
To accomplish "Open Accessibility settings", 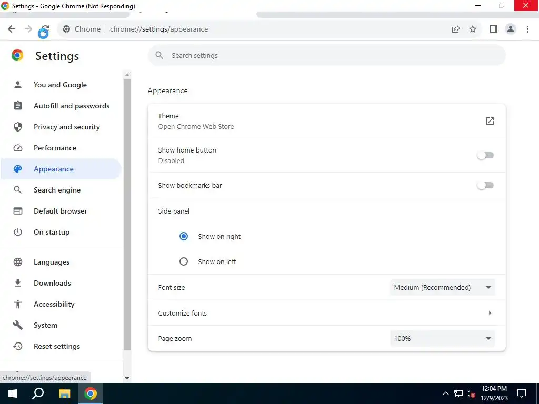I will coord(54,305).
